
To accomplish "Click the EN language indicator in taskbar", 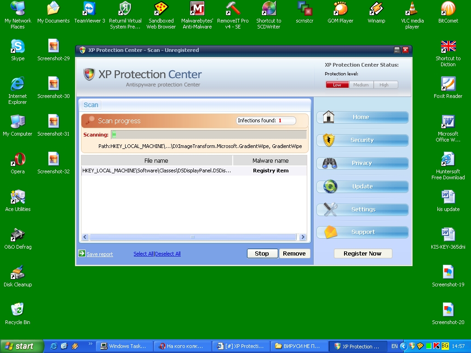I will pyautogui.click(x=394, y=347).
